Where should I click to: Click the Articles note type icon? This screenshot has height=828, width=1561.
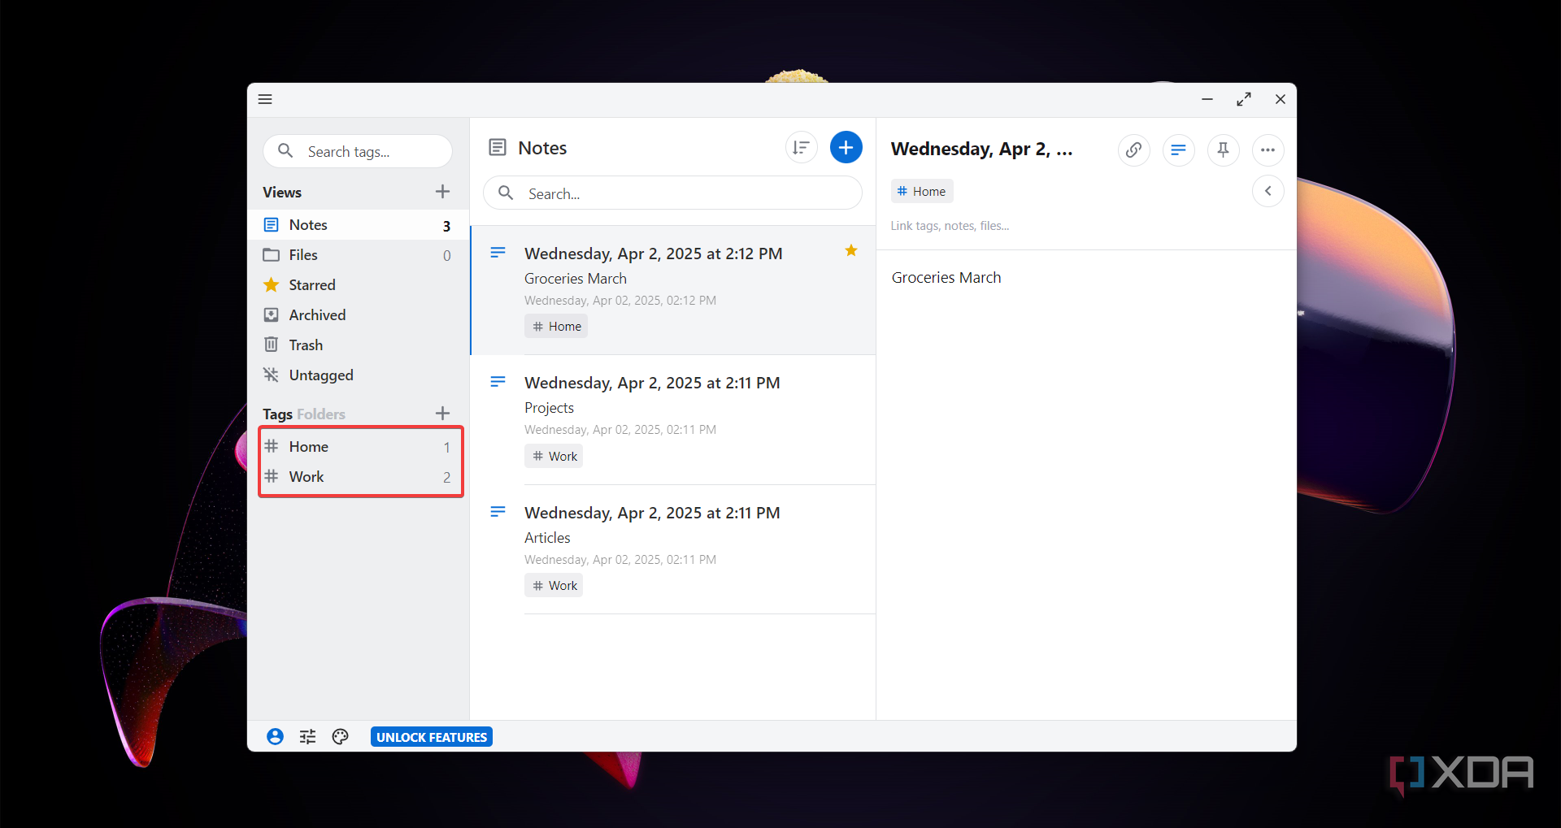click(x=498, y=512)
